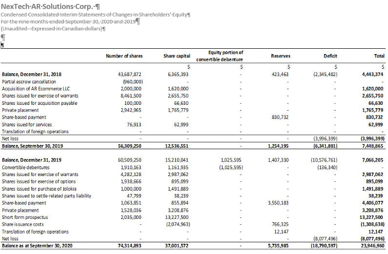The image size is (388, 254).
Task: Select 'Equity portion of convertible debenture' header
Action: (220, 56)
